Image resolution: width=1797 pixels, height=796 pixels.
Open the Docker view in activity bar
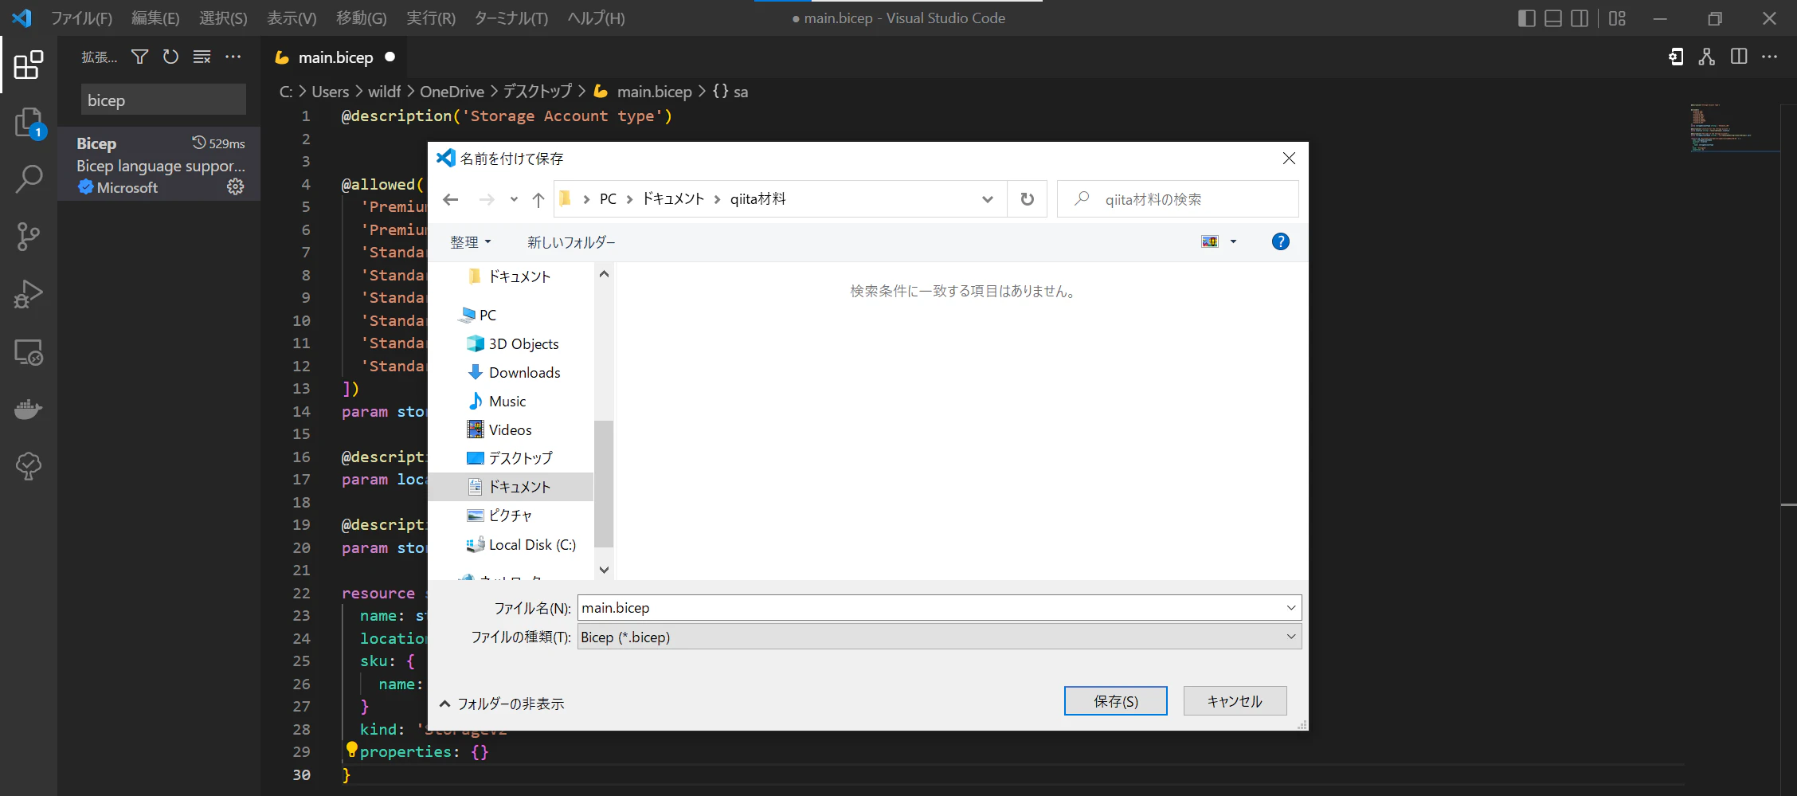(x=29, y=409)
